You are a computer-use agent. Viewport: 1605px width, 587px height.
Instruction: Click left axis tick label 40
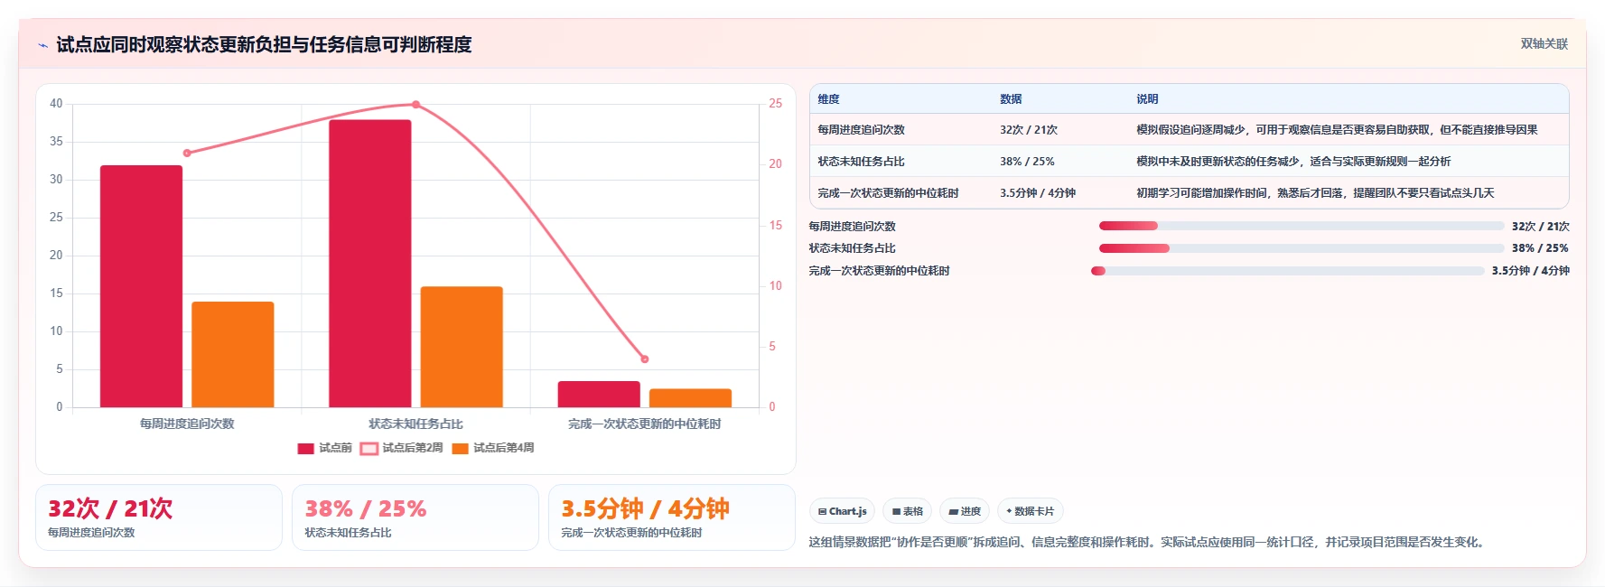click(56, 104)
